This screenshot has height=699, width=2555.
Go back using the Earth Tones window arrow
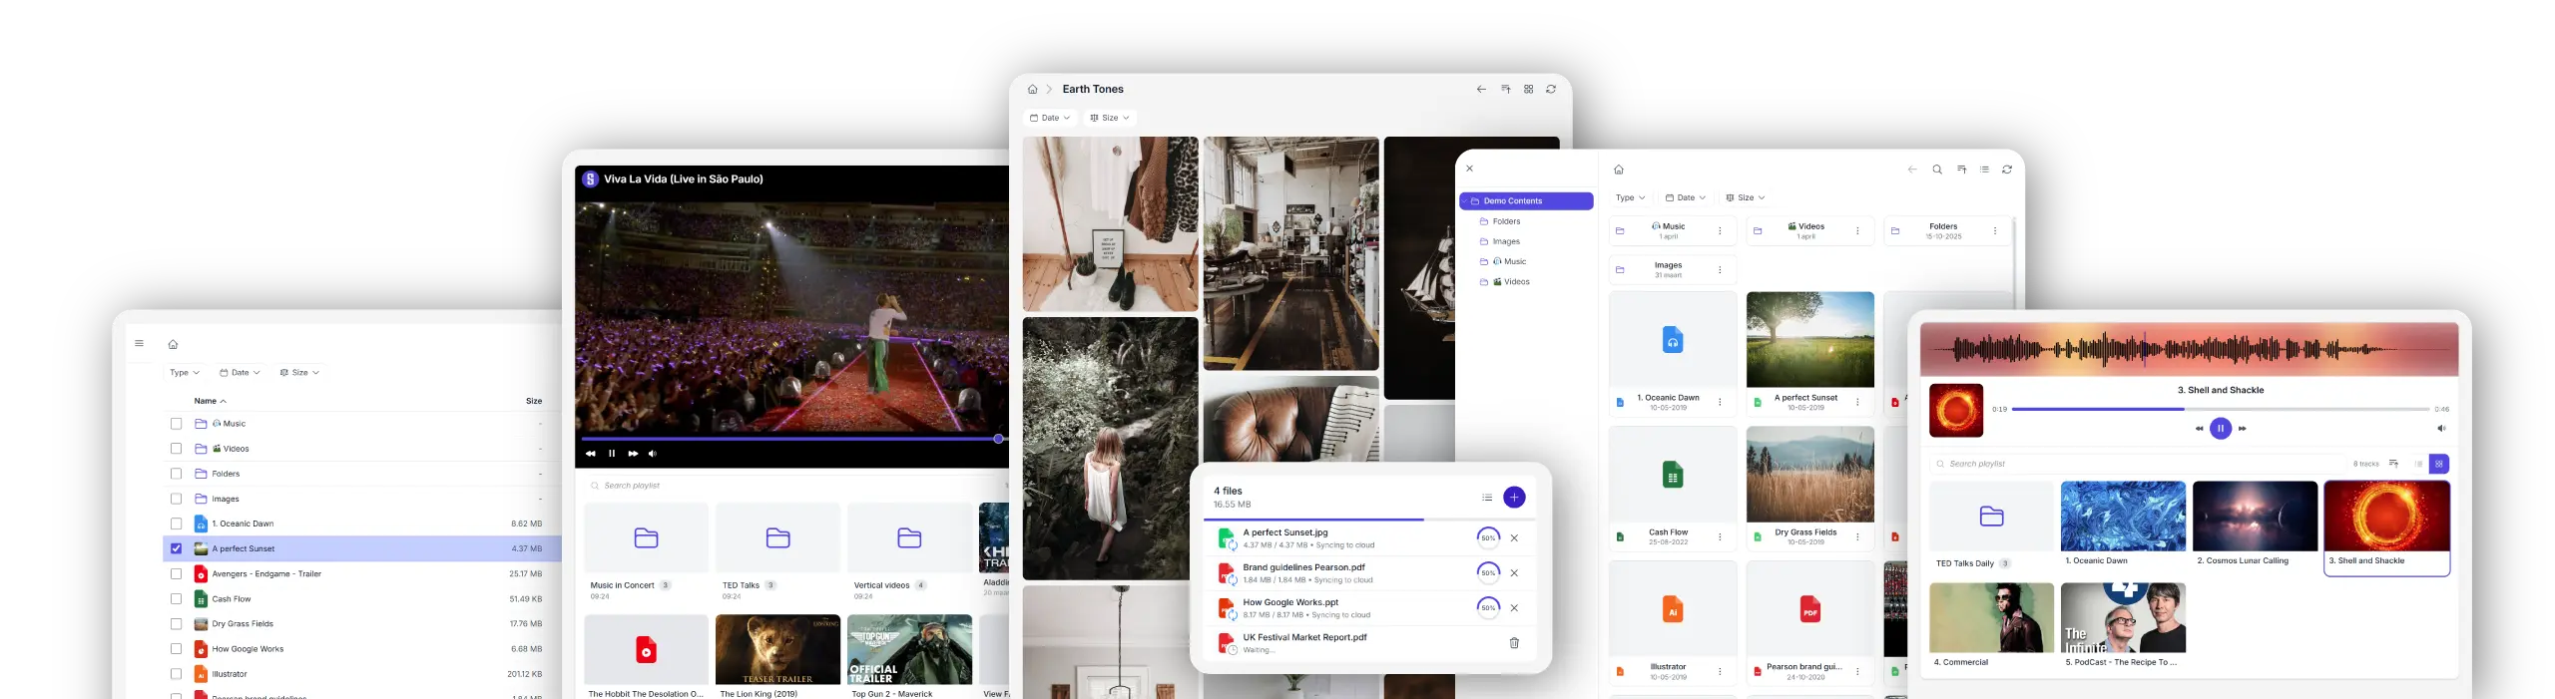pos(1481,89)
